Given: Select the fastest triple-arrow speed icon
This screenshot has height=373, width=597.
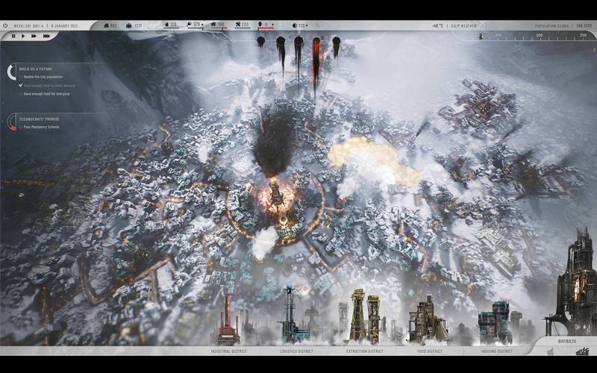Looking at the screenshot, I should coord(46,36).
